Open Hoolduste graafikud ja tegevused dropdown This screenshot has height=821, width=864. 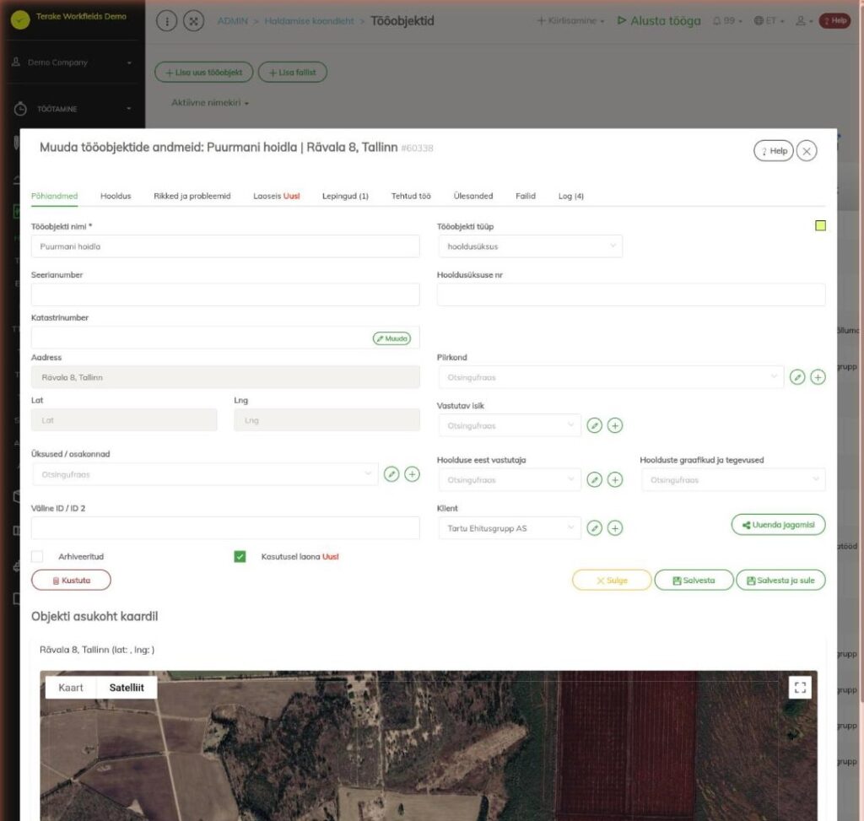click(733, 480)
